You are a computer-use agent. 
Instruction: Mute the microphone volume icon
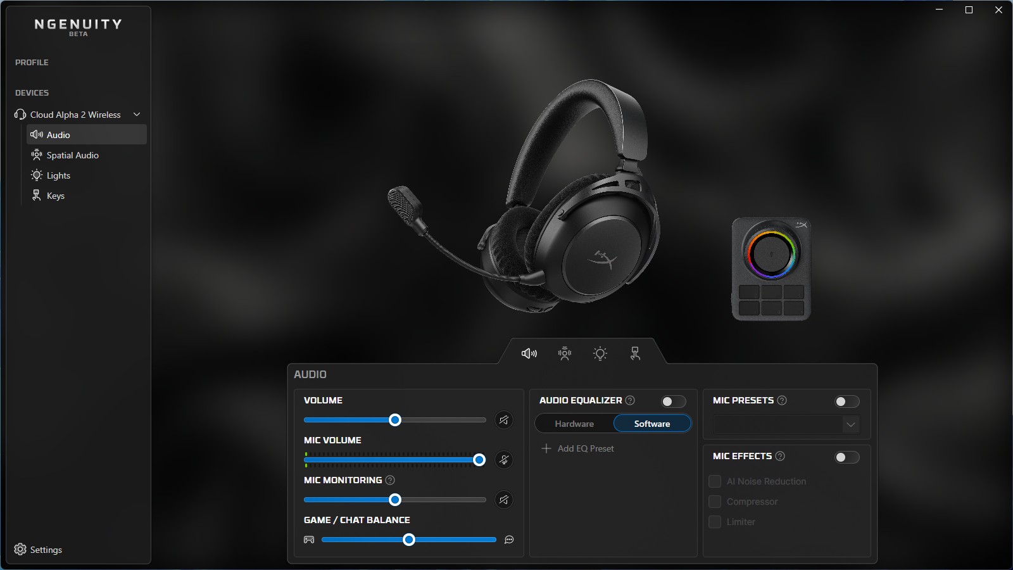click(x=504, y=460)
